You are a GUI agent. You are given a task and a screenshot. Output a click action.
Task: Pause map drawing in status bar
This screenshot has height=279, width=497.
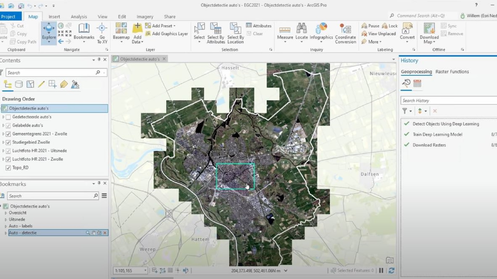[381, 270]
